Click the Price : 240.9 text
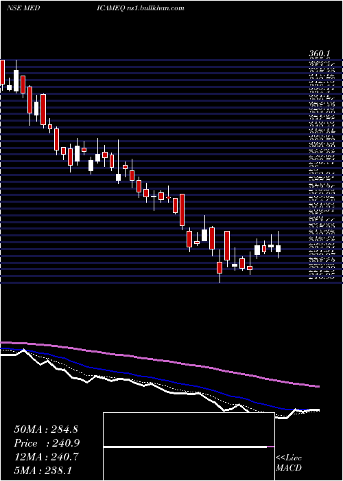Screen dimensions: 343x481 tap(47, 443)
